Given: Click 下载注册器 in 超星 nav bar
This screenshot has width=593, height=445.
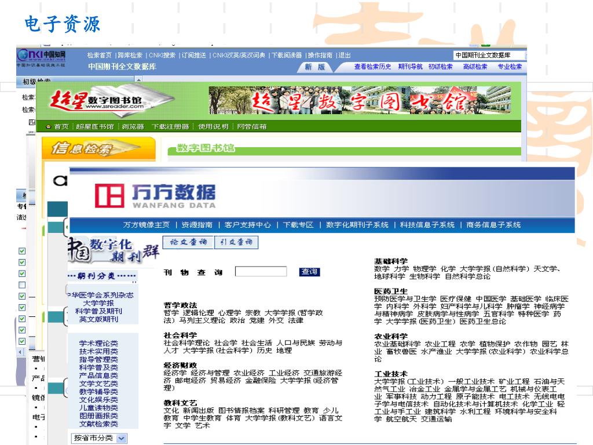Looking at the screenshot, I should point(170,127).
